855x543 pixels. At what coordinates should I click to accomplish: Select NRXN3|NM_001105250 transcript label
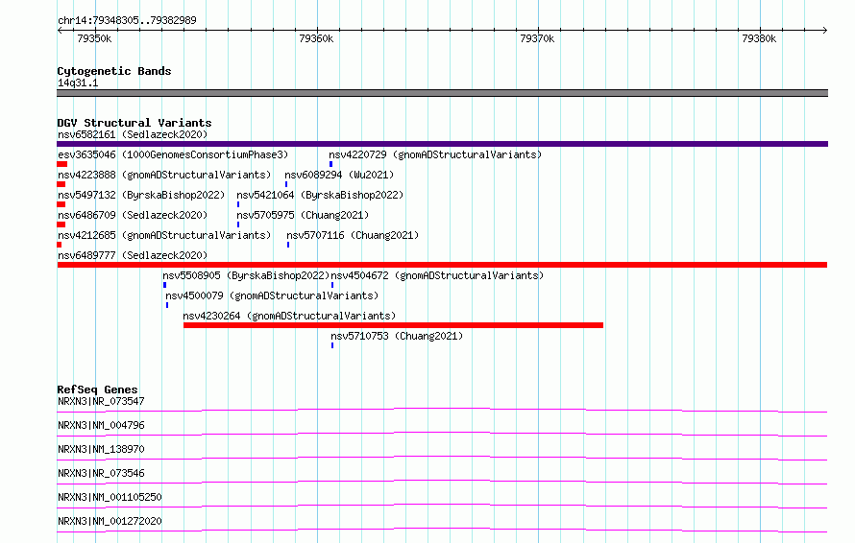click(x=110, y=497)
